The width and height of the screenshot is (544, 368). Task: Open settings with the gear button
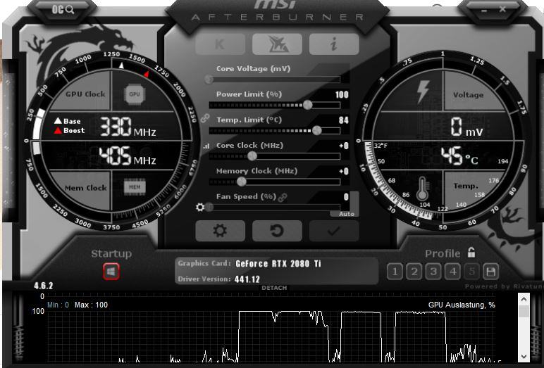point(220,230)
